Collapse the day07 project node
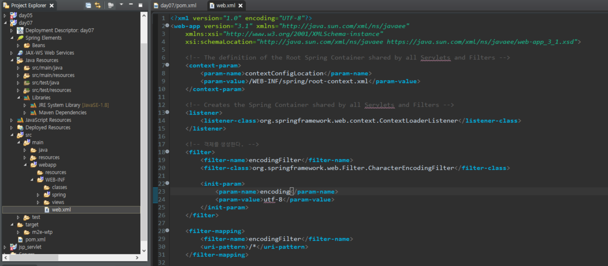Viewport: 608px width, 266px height. tap(5, 23)
